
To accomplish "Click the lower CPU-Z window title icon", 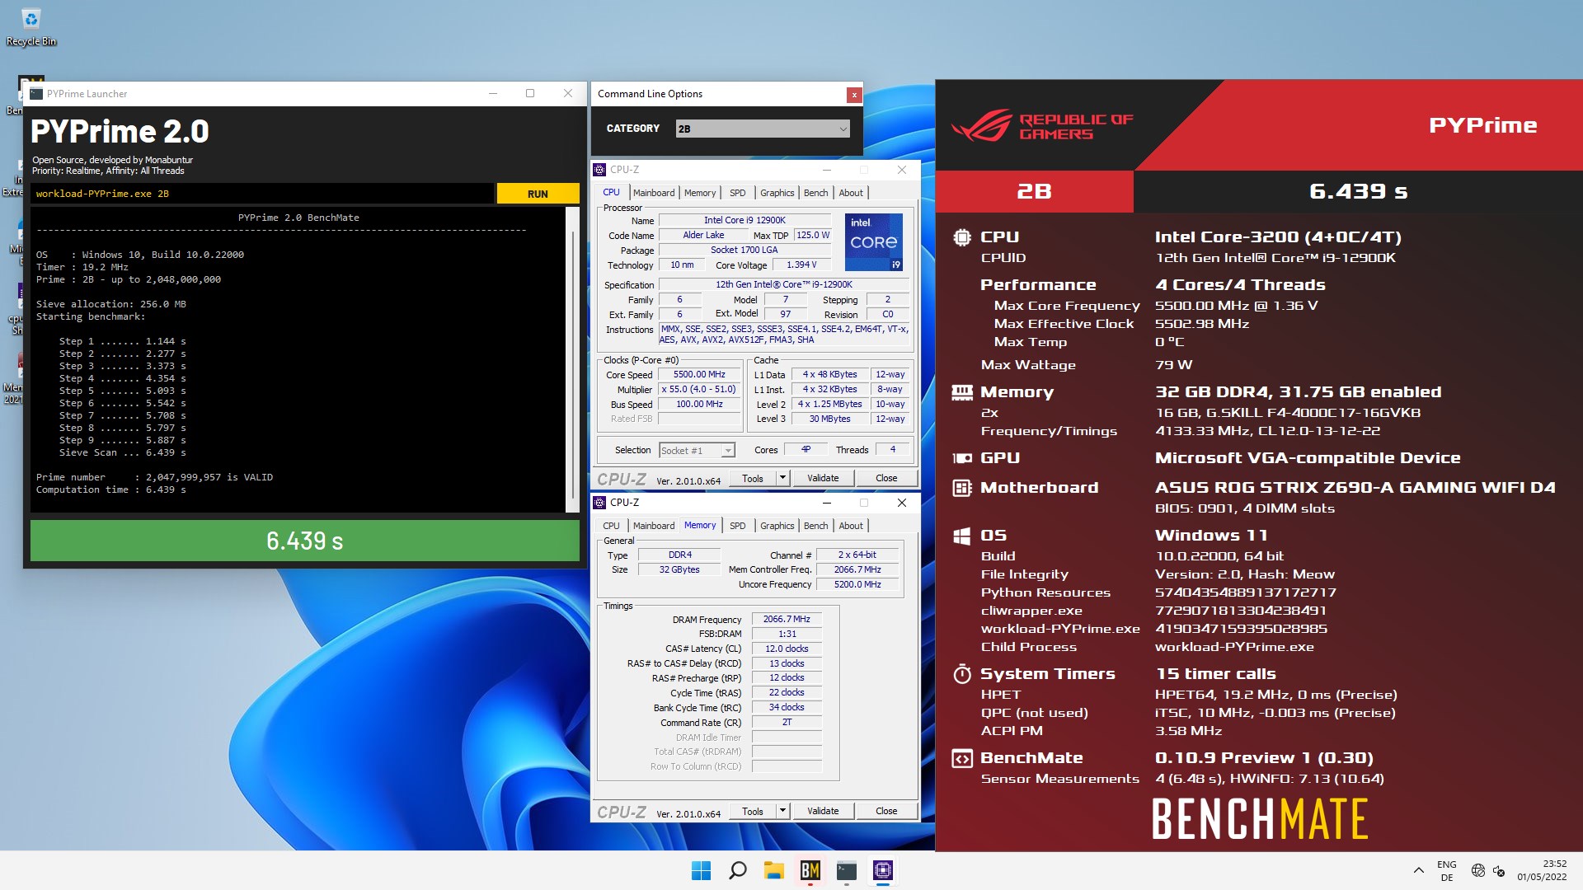I will click(599, 503).
